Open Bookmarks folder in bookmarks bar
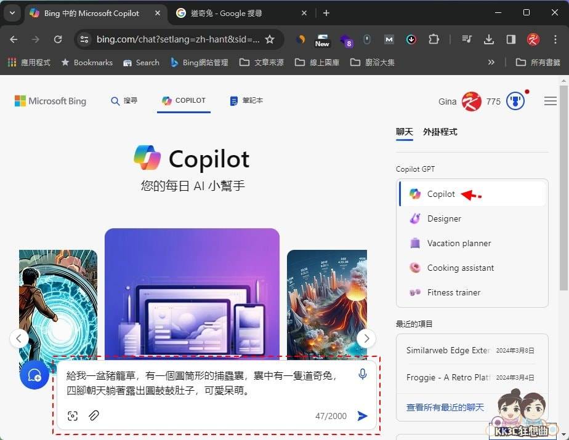Screen dimensions: 569x440 (x=87, y=62)
